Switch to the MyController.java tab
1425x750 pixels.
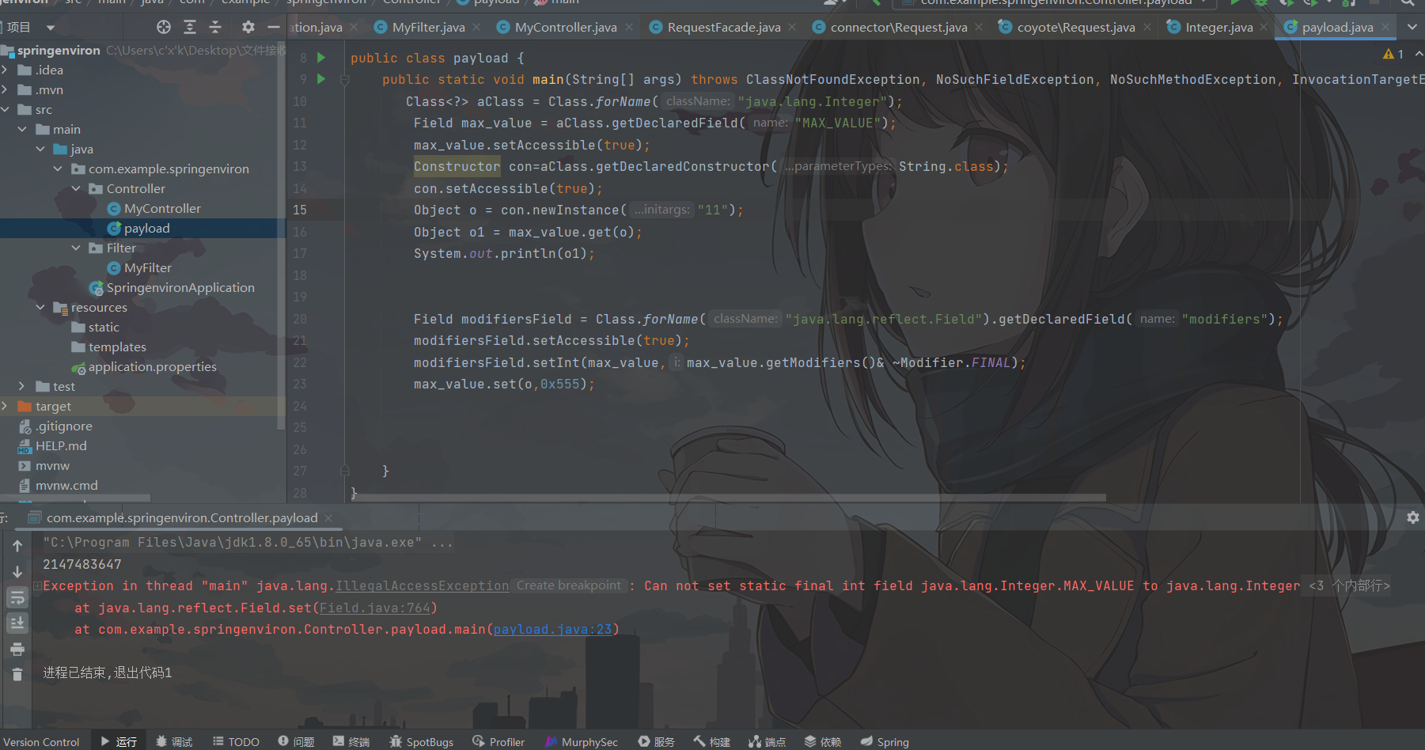(x=565, y=28)
